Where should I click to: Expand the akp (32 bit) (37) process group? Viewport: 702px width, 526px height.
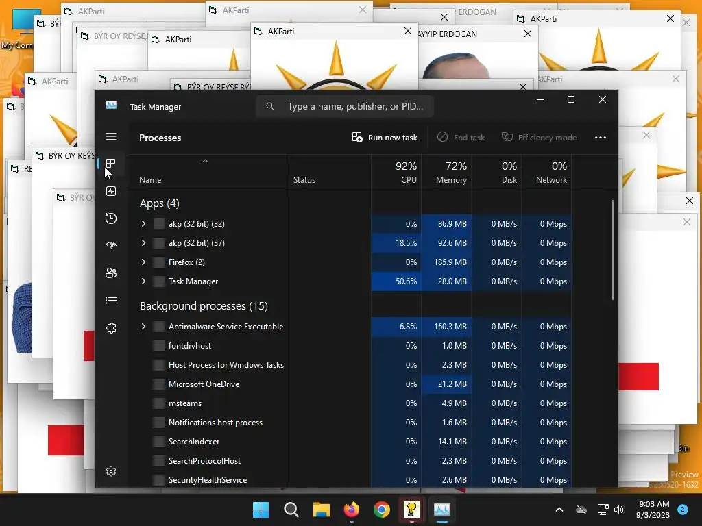143,243
